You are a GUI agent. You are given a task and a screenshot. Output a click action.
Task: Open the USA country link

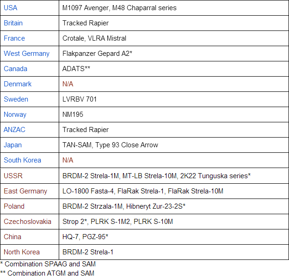(x=11, y=8)
